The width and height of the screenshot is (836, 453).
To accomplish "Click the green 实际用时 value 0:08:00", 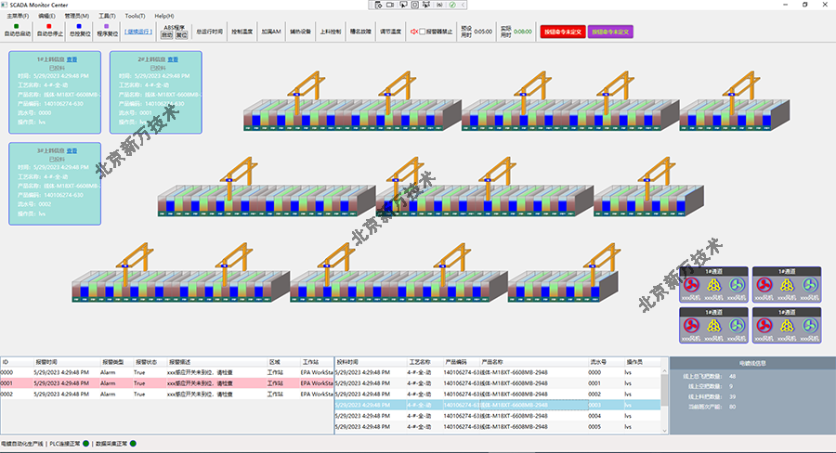I will click(522, 32).
